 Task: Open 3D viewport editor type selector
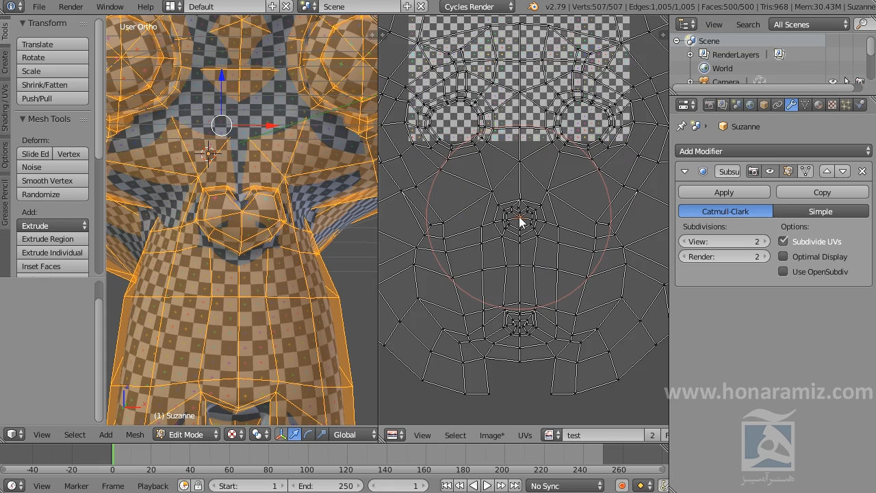pyautogui.click(x=15, y=435)
